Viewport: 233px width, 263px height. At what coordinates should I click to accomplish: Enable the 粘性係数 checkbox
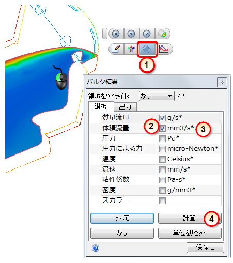pyautogui.click(x=162, y=180)
